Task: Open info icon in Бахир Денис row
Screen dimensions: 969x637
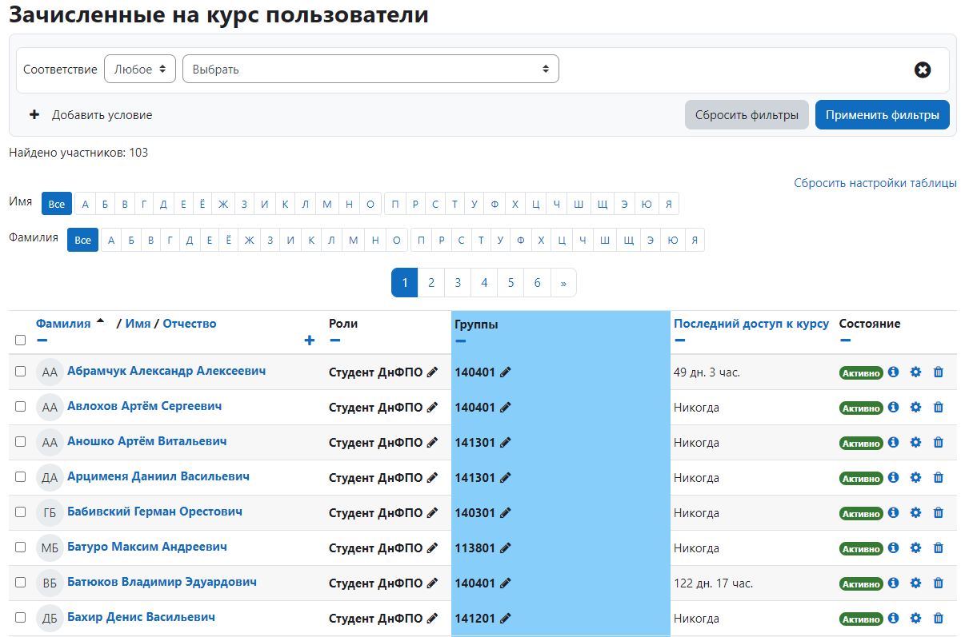Action: click(x=894, y=619)
